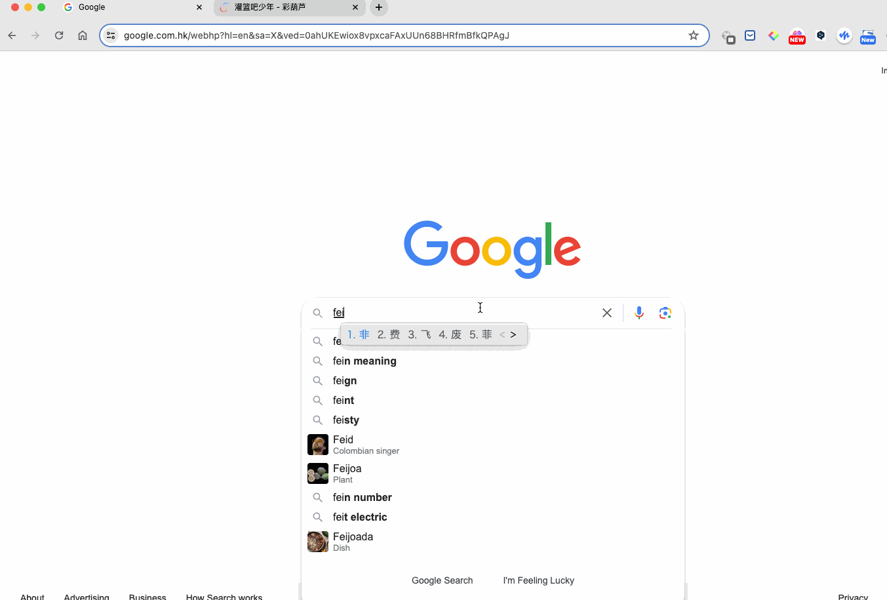887x600 pixels.
Task: Select suggestion feit electric
Action: point(493,517)
